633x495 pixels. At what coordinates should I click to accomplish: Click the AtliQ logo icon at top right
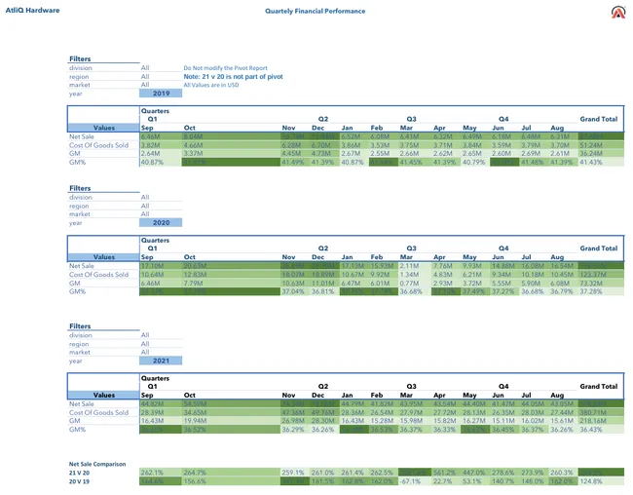(618, 12)
